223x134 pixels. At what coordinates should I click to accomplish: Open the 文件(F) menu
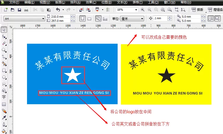tap(14, 2)
